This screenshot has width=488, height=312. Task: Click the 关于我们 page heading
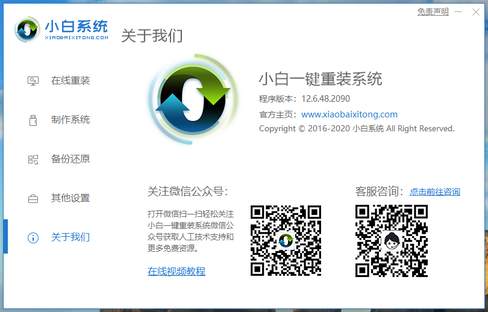pyautogui.click(x=152, y=36)
